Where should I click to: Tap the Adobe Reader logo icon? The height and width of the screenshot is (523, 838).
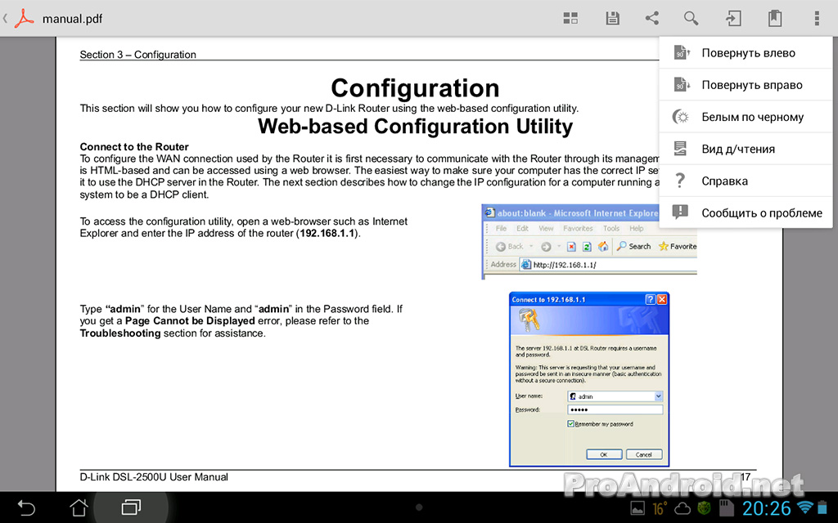[24, 19]
